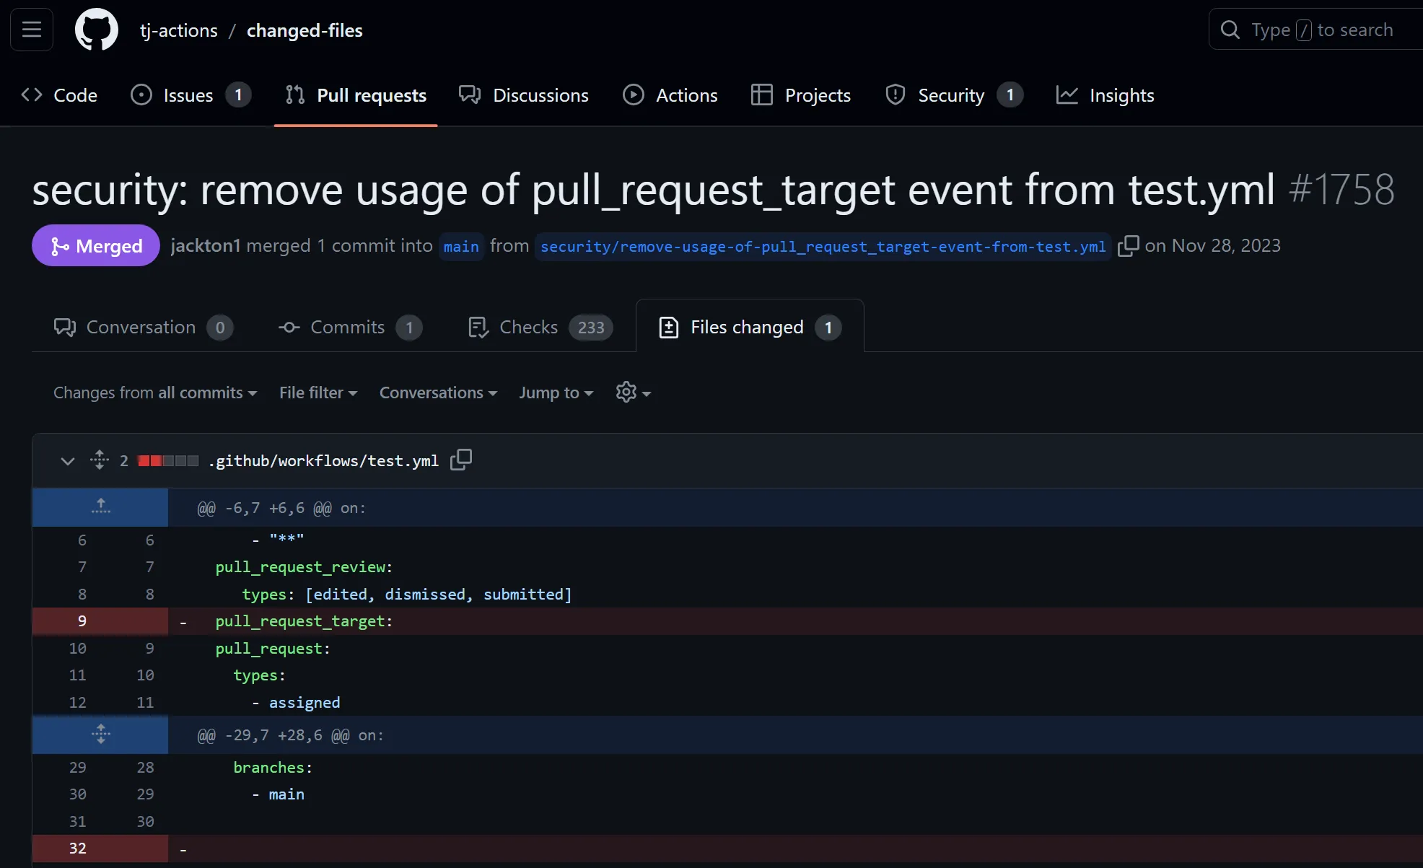The image size is (1423, 868).
Task: Copy test.yml file path icon
Action: (461, 460)
